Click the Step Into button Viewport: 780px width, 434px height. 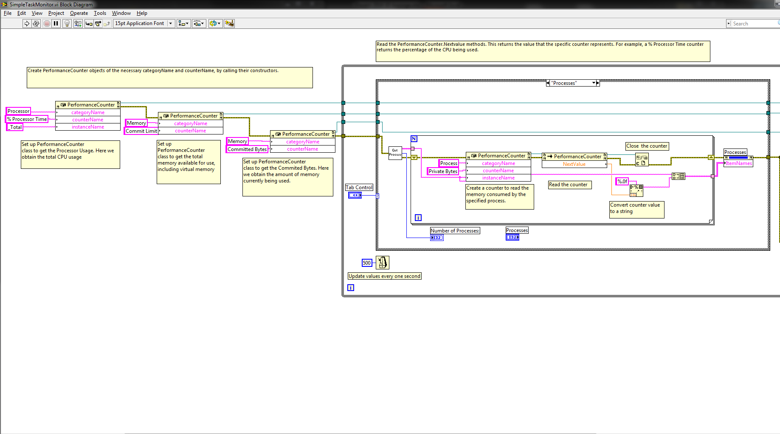[x=89, y=24]
